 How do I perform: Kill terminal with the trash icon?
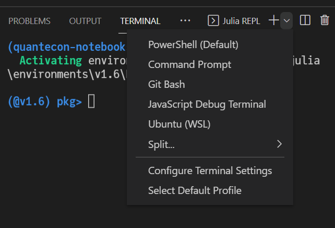pos(325,20)
